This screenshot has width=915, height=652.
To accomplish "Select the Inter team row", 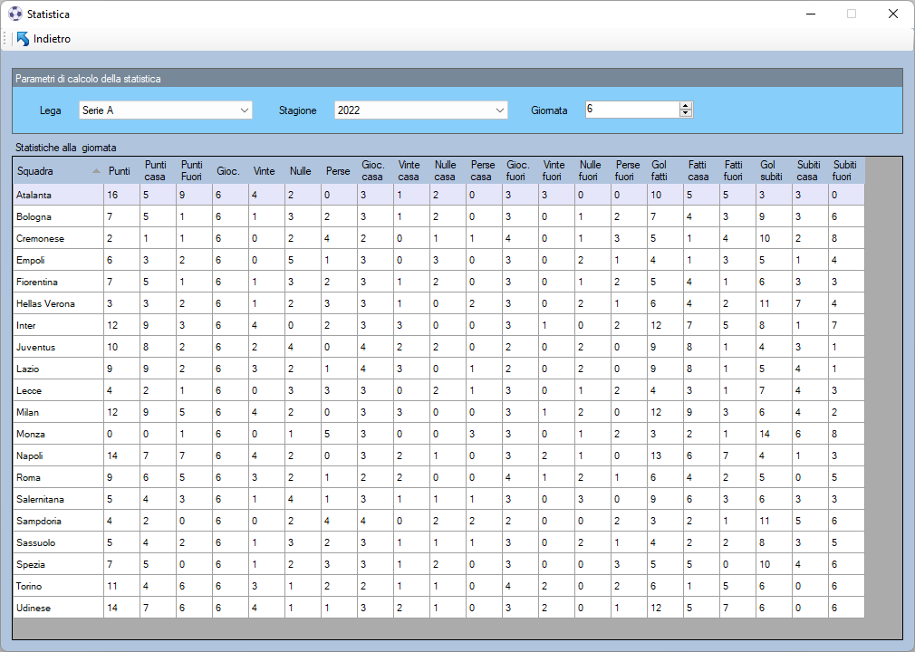I will coord(438,325).
